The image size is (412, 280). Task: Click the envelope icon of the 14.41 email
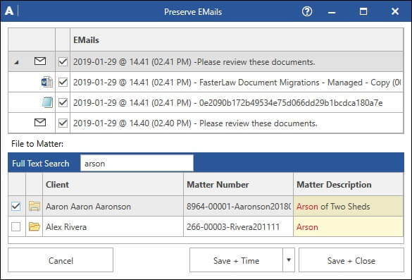coord(40,61)
